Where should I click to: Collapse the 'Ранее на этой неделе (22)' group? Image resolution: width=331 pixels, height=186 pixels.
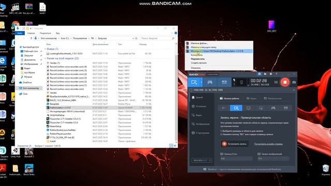click(x=45, y=58)
